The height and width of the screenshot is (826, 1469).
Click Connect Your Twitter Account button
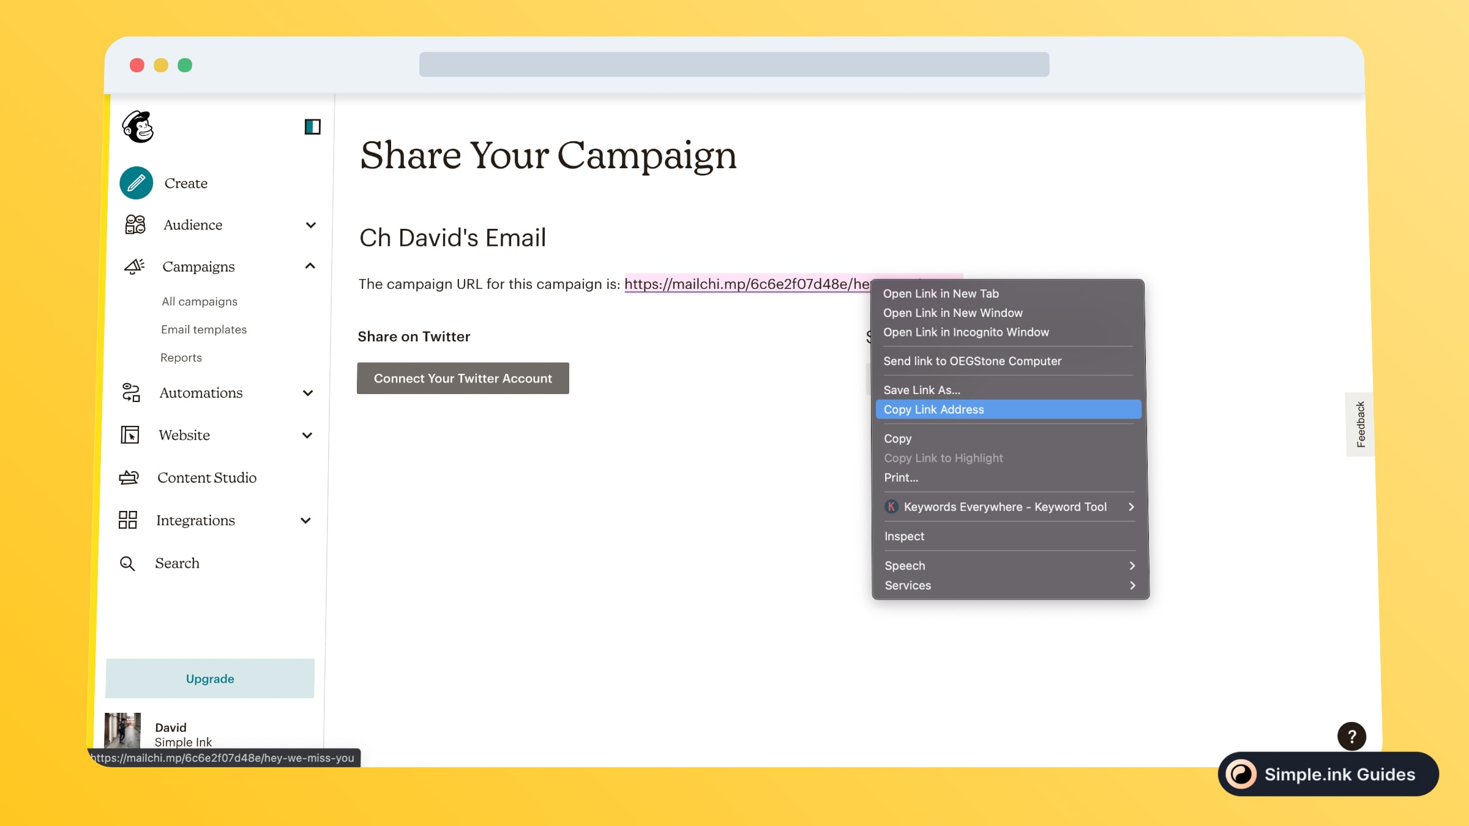pyautogui.click(x=463, y=378)
